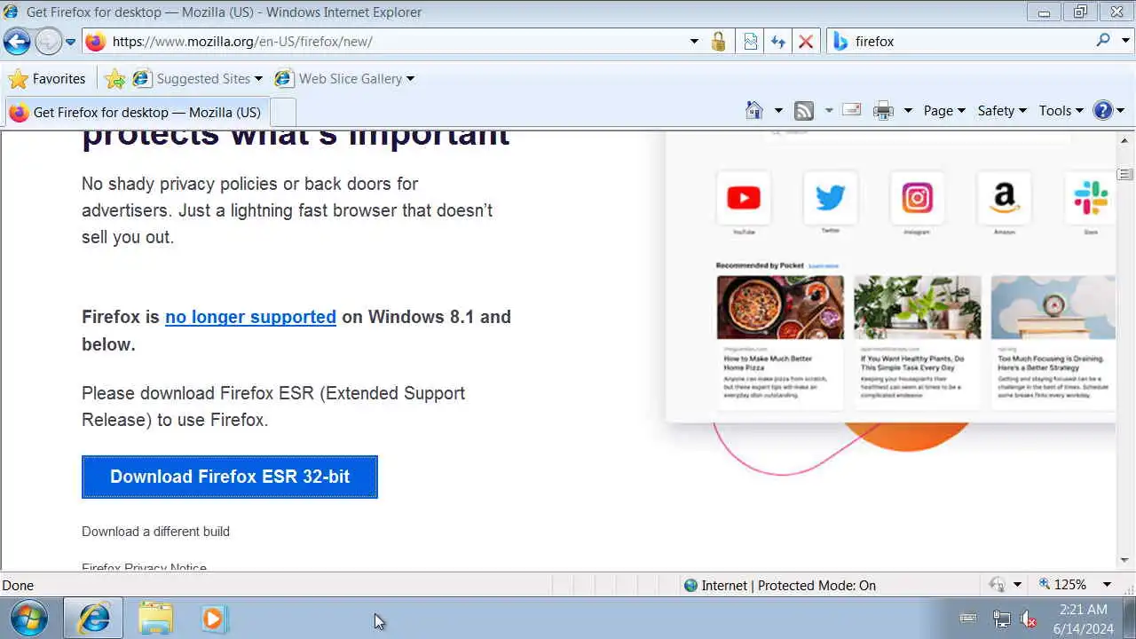Click Add to Favorites Bar star icon
The image size is (1136, 639).
pos(114,79)
